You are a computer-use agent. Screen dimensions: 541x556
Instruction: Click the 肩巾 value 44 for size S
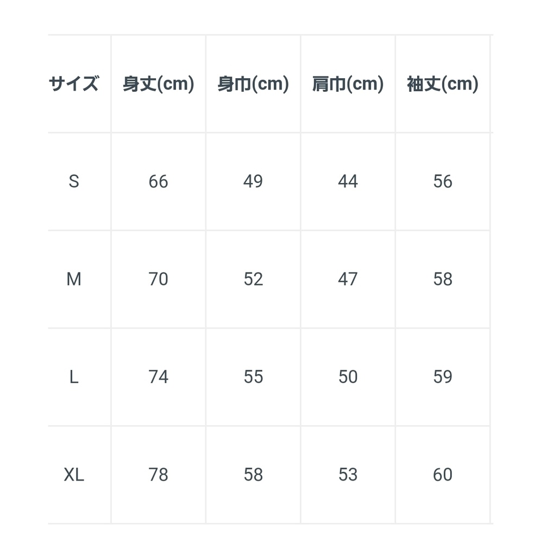(348, 181)
